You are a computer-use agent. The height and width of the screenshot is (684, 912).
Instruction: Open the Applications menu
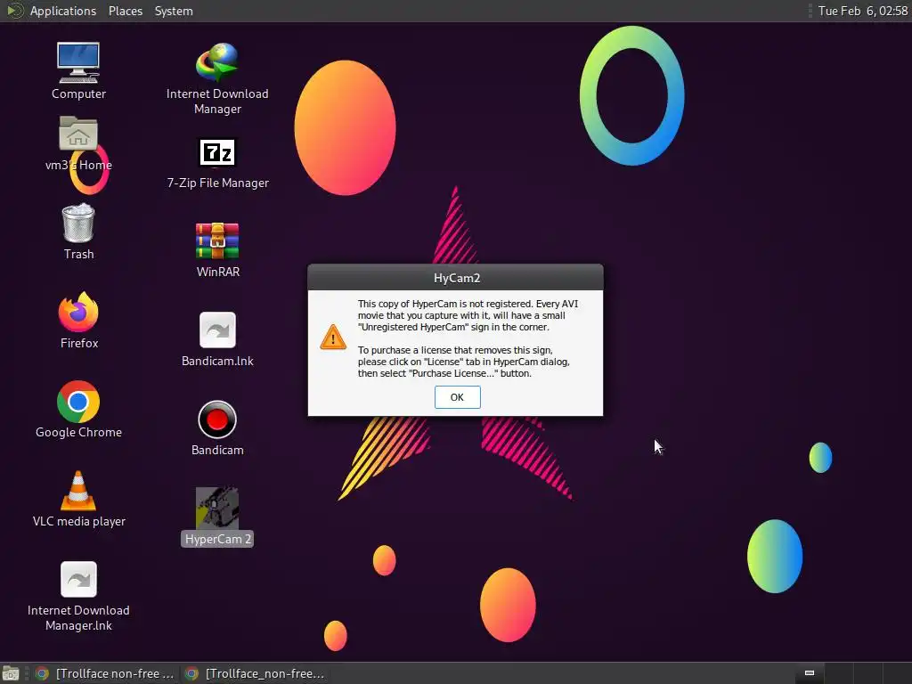click(63, 11)
